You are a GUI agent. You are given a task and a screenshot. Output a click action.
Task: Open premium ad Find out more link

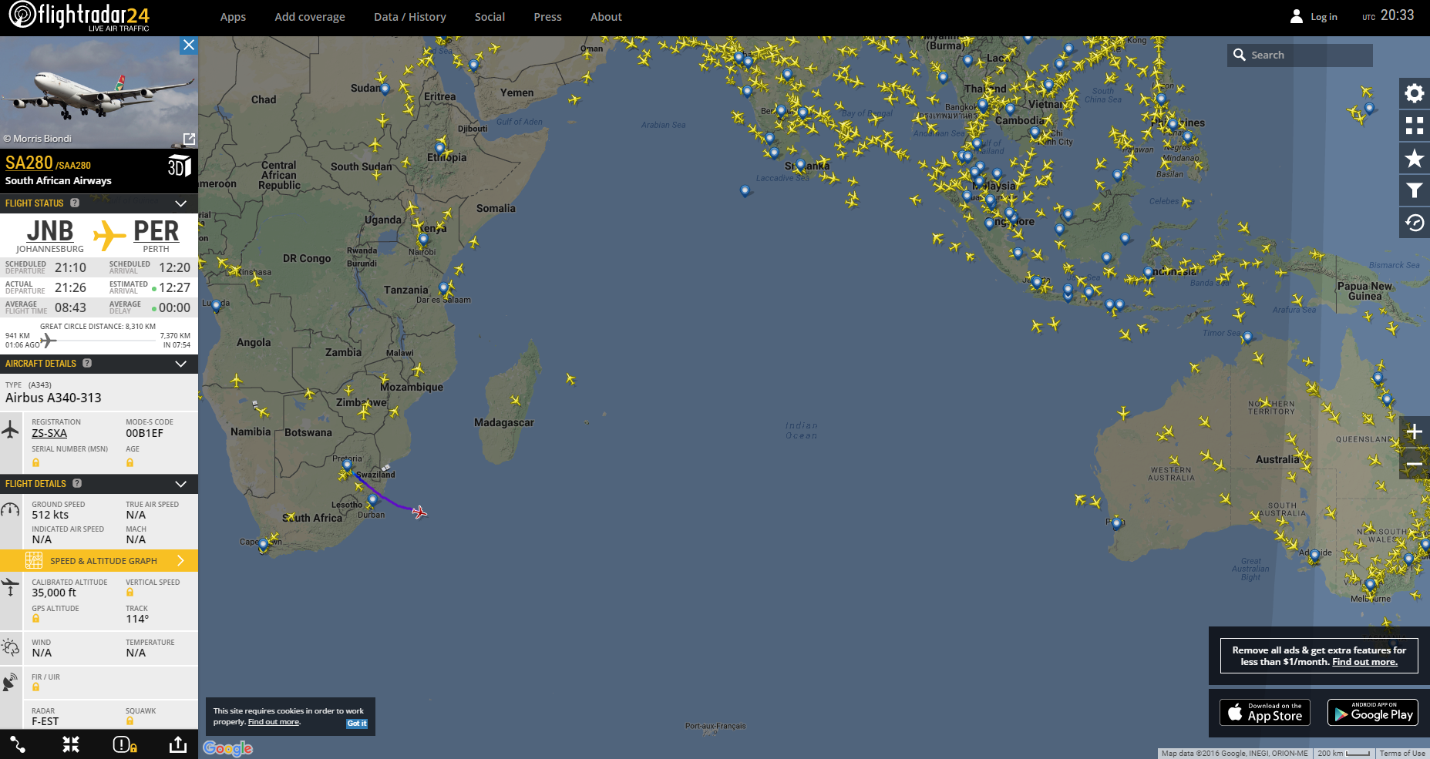[1364, 662]
